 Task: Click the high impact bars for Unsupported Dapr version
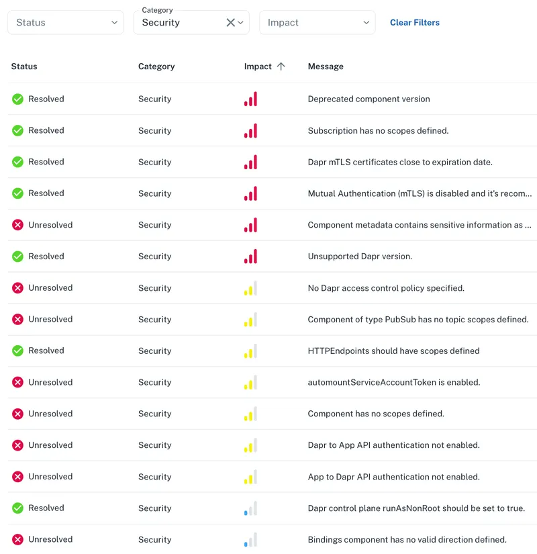[250, 257]
